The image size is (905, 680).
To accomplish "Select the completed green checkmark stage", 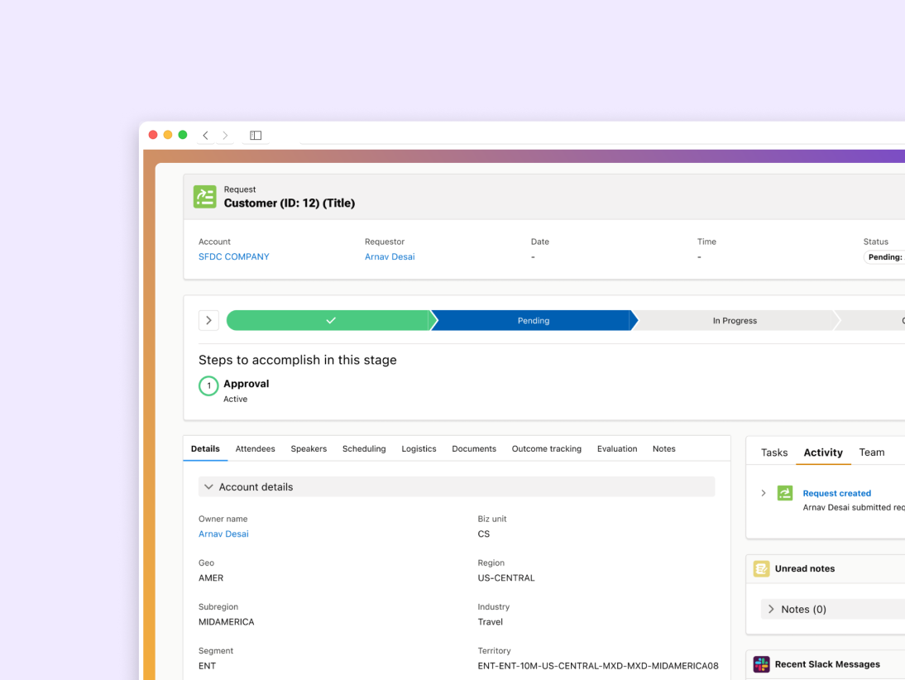I will click(x=329, y=320).
